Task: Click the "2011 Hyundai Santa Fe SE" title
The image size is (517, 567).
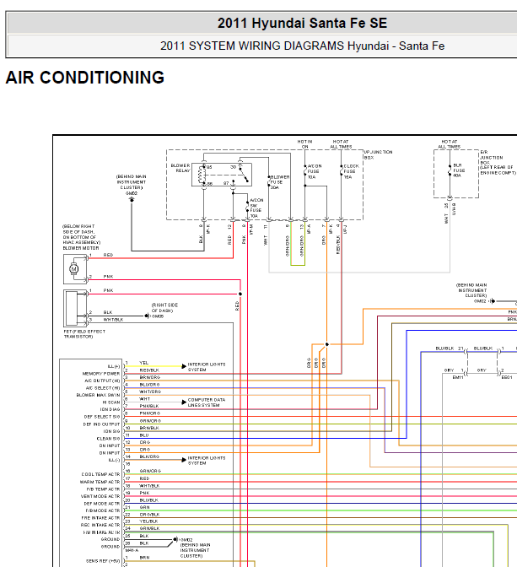Action: click(x=302, y=23)
